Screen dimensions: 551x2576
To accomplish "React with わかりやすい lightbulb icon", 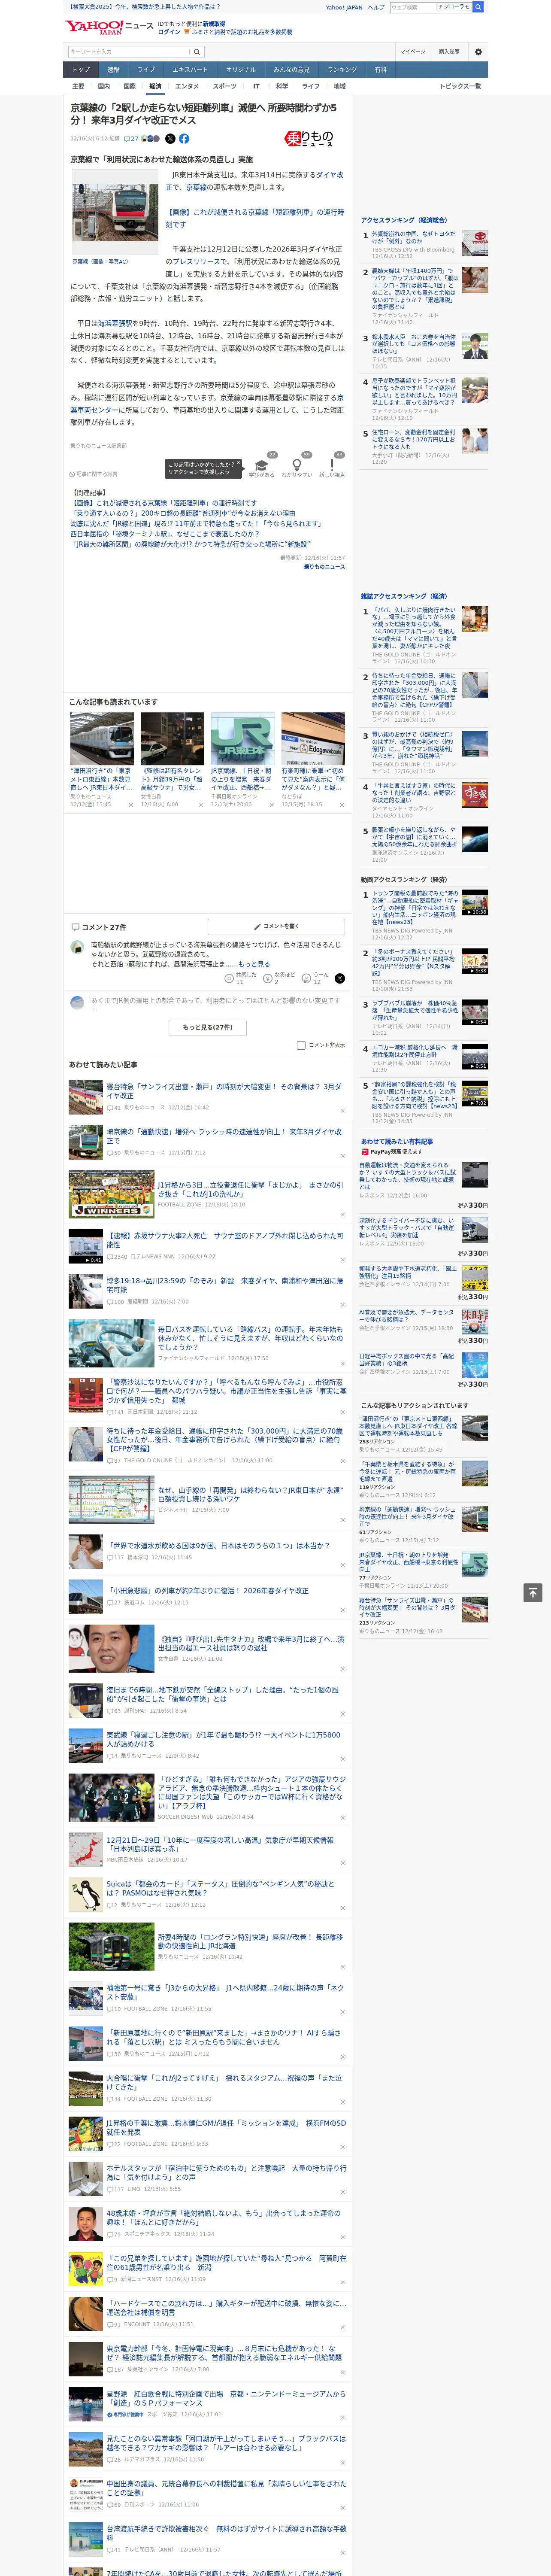I will 297,466.
